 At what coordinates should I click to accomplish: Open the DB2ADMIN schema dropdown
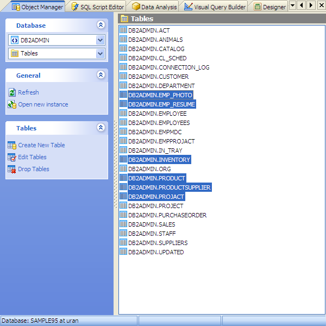(x=100, y=40)
